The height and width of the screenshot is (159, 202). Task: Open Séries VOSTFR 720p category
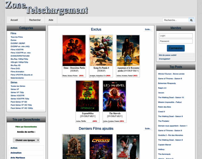point(20,99)
